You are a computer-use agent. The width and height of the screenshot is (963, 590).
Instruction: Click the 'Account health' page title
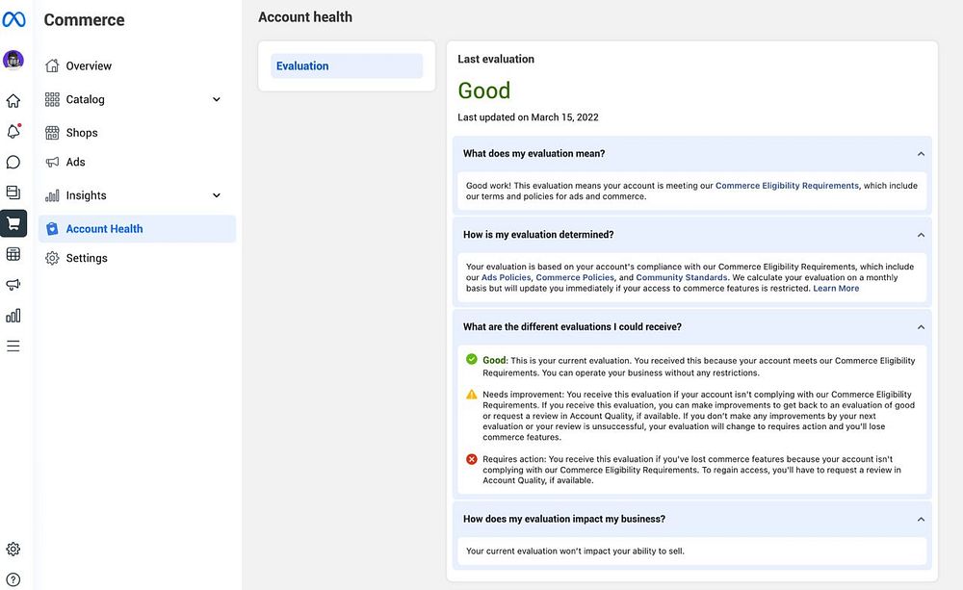tap(305, 17)
